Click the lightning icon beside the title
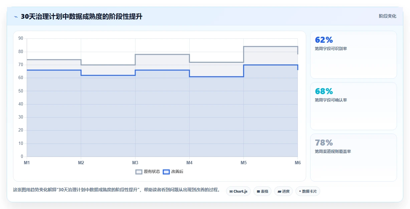Screen dimensions: 410x209 [x=16, y=17]
